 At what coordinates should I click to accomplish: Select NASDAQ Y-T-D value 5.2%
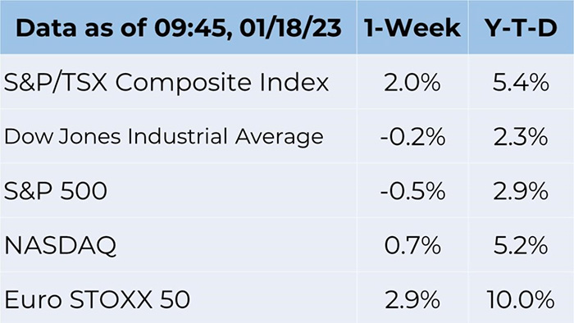click(x=521, y=245)
